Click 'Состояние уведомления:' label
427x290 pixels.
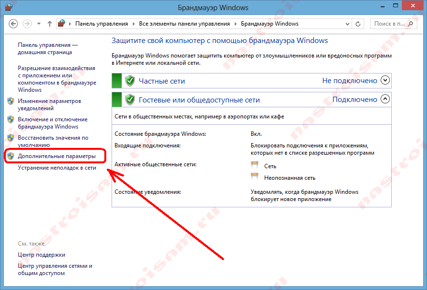(x=148, y=192)
